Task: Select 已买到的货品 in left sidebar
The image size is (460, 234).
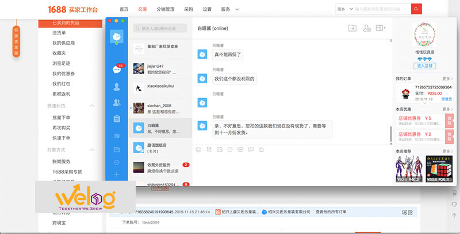Action: pyautogui.click(x=70, y=23)
